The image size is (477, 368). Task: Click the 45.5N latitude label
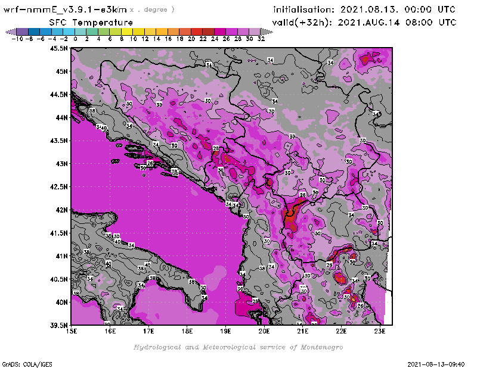pos(58,48)
